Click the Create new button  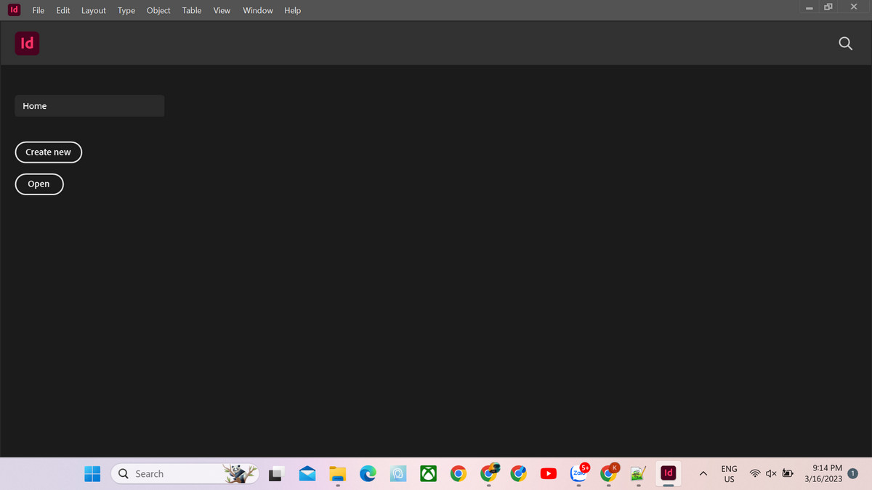click(49, 152)
